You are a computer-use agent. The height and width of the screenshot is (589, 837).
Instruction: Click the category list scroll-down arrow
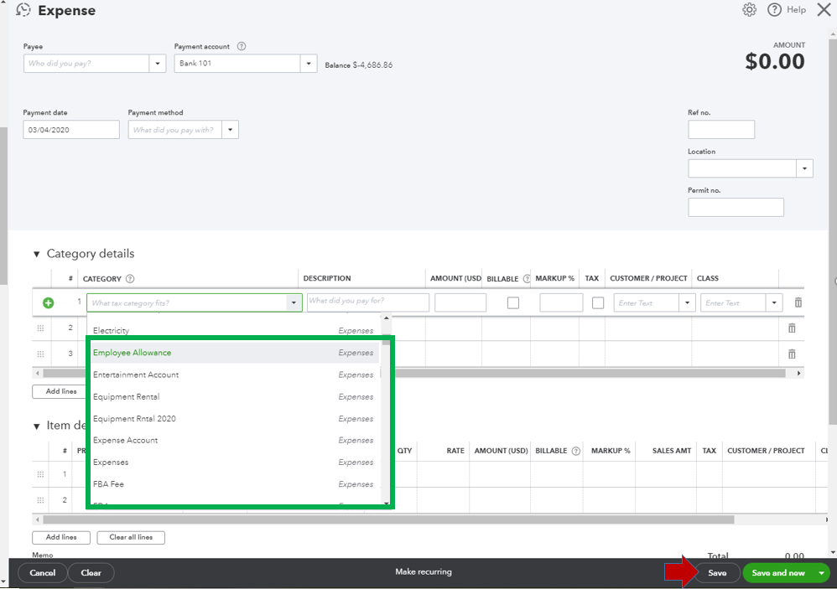(387, 503)
